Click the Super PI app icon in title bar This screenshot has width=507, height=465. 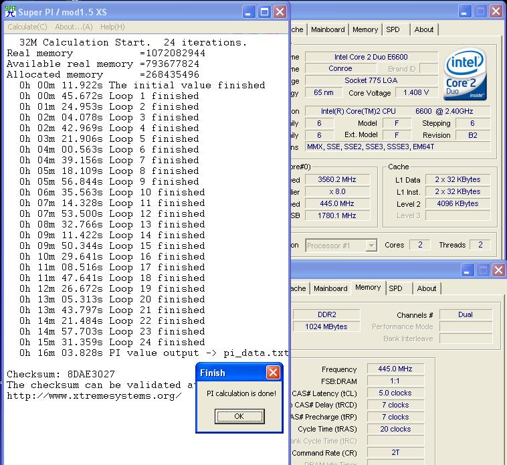pyautogui.click(x=10, y=11)
